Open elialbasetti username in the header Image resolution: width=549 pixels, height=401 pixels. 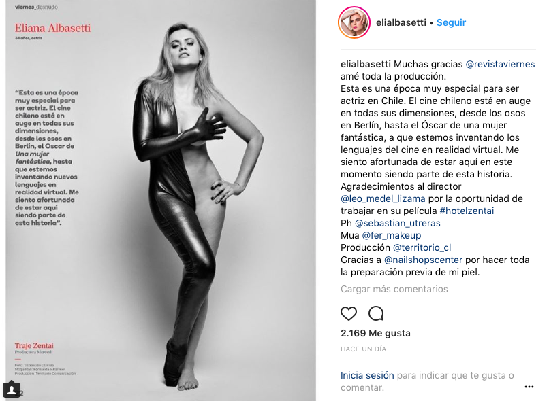coord(401,22)
